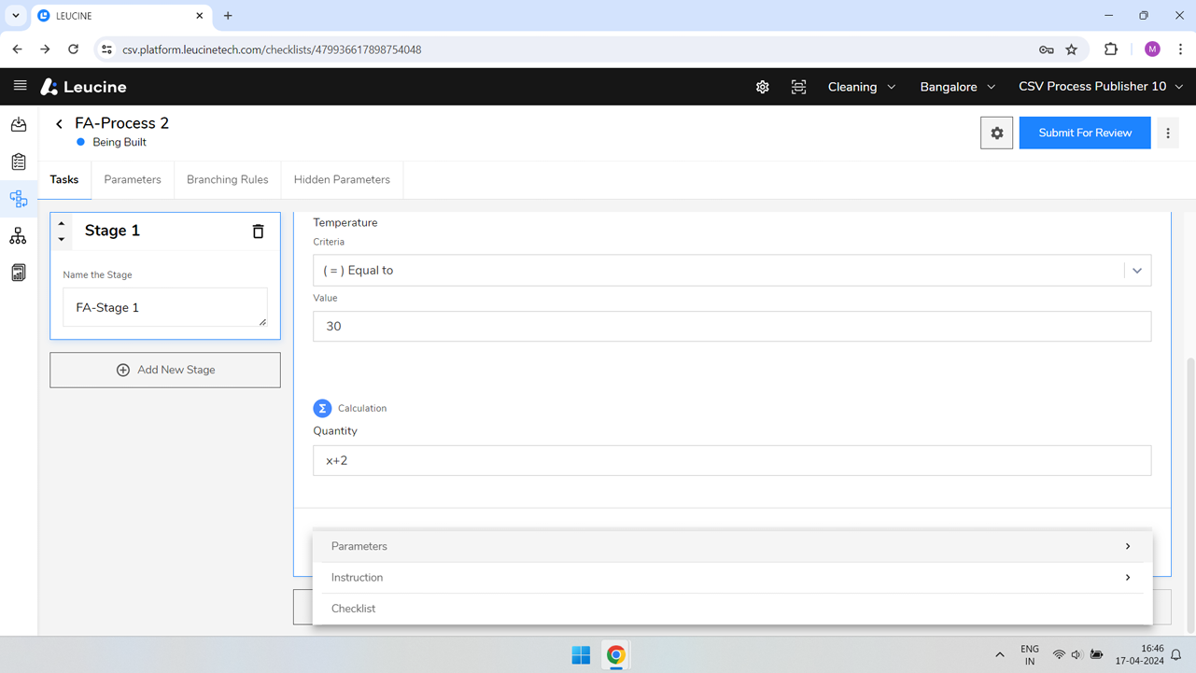1196x673 pixels.
Task: Click the ENG IN language indicator
Action: pyautogui.click(x=1030, y=655)
